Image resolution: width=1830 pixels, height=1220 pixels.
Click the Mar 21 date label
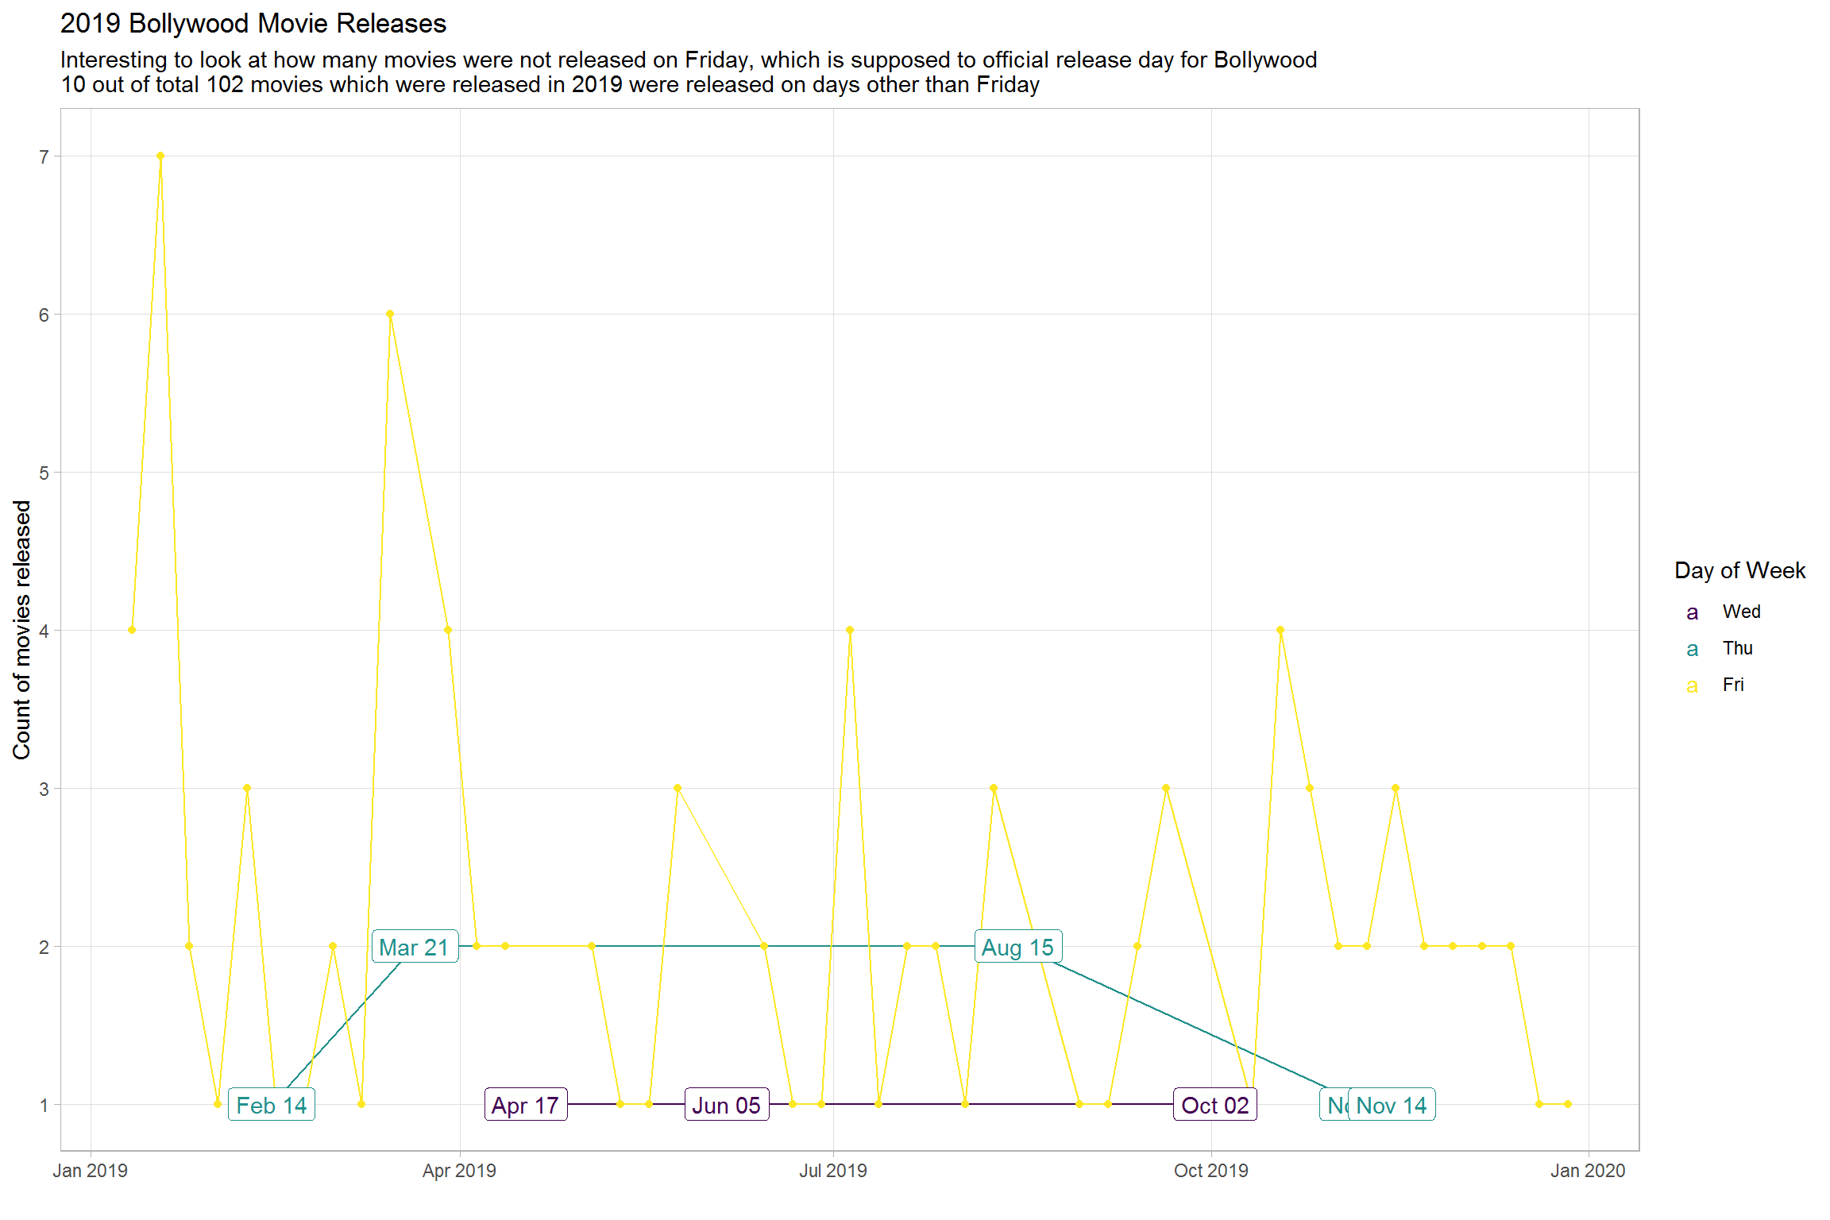(x=414, y=946)
